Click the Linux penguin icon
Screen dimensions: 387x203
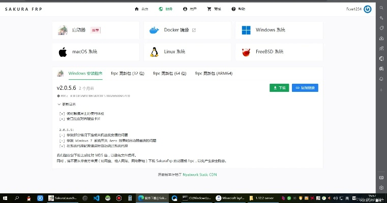pos(154,52)
